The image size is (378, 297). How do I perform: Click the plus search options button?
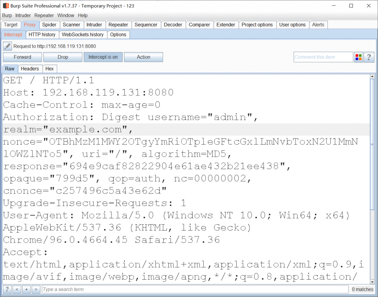tap(27, 289)
